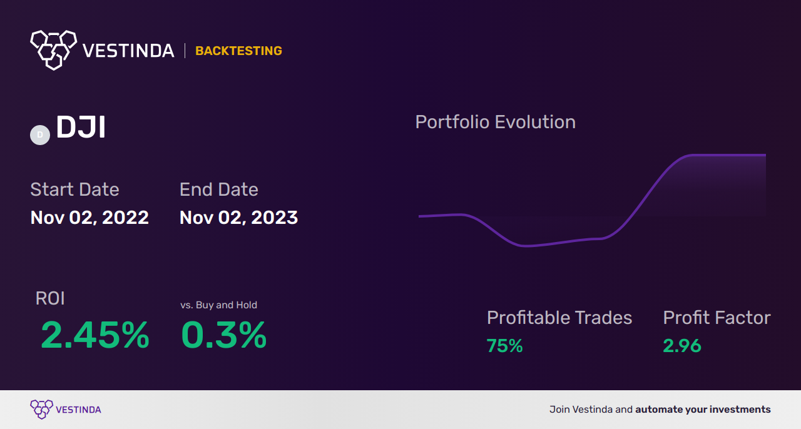Click the 75% profitable trades value
Viewport: 801px width, 429px height.
point(504,346)
